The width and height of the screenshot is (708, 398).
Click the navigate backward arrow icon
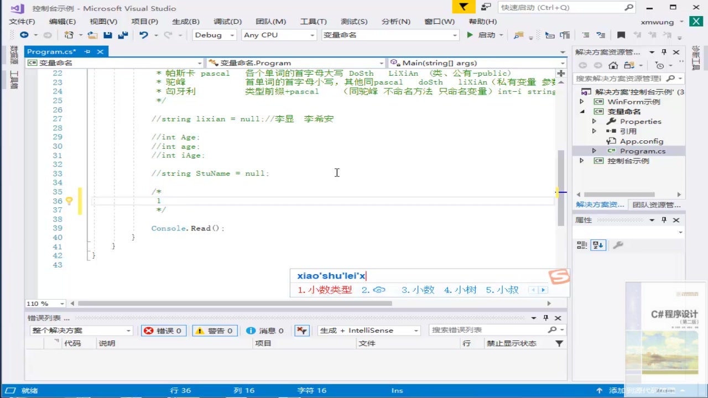coord(24,35)
